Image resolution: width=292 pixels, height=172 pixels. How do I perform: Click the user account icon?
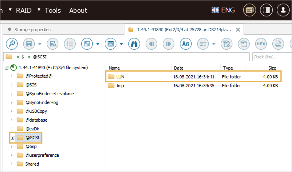click(283, 10)
